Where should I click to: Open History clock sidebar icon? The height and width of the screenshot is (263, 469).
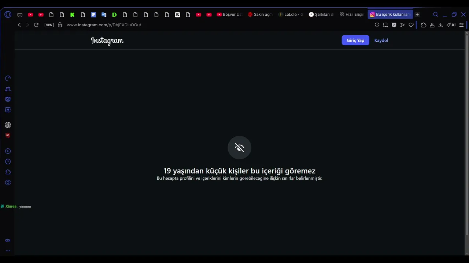(8, 161)
